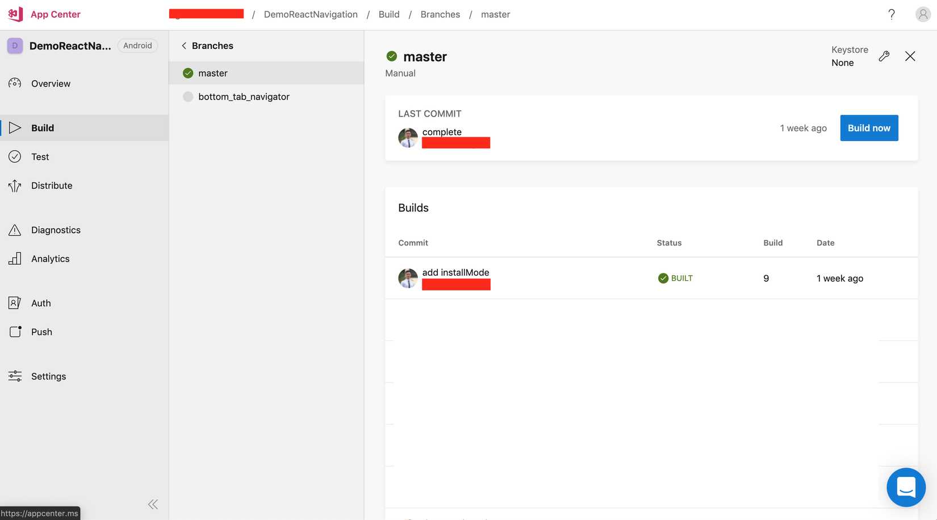Click the Distribute arrows icon
Image resolution: width=937 pixels, height=520 pixels.
tap(15, 186)
